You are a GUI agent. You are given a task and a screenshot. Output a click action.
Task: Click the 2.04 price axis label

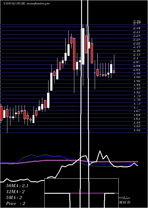(137, 66)
